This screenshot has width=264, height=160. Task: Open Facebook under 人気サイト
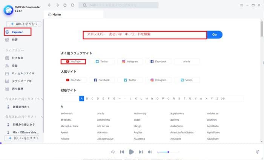click(102, 80)
